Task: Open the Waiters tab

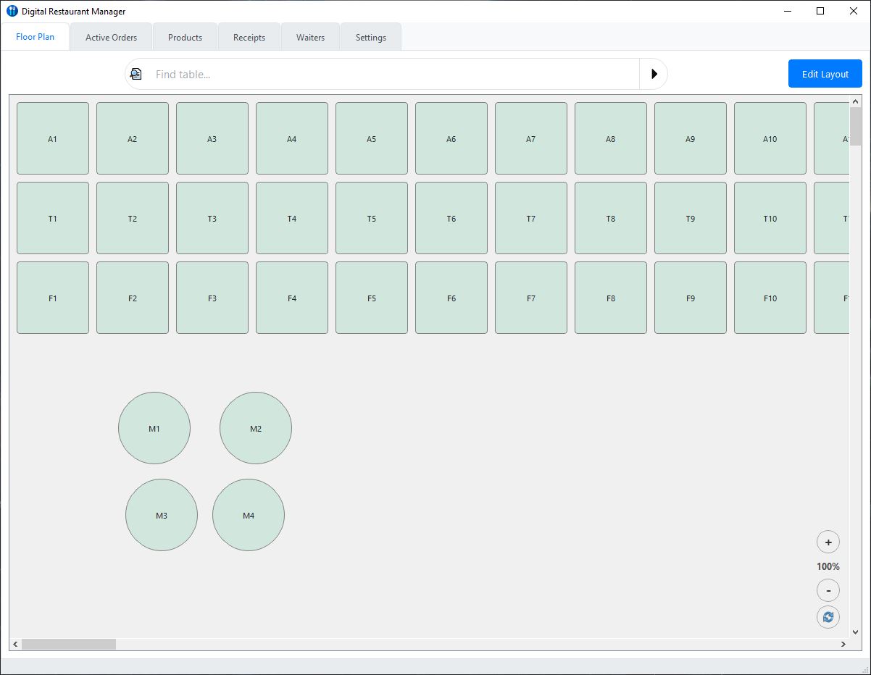Action: pyautogui.click(x=310, y=38)
